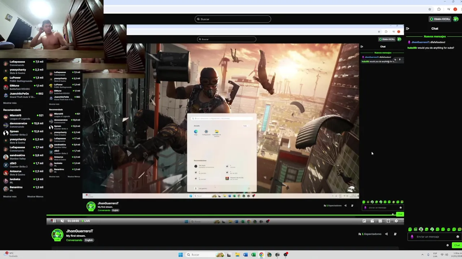The height and width of the screenshot is (259, 462).
Task: Open the weather widget on taskbar
Action: click(x=10, y=255)
